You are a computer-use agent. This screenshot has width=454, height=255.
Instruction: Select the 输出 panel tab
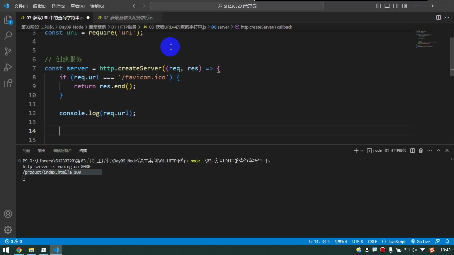coord(42,151)
